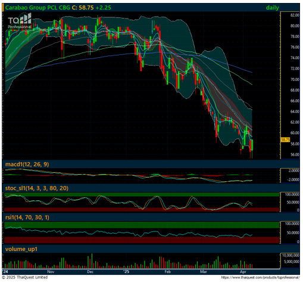
Task: Click the volume_up1 panel label
Action: pyautogui.click(x=21, y=249)
